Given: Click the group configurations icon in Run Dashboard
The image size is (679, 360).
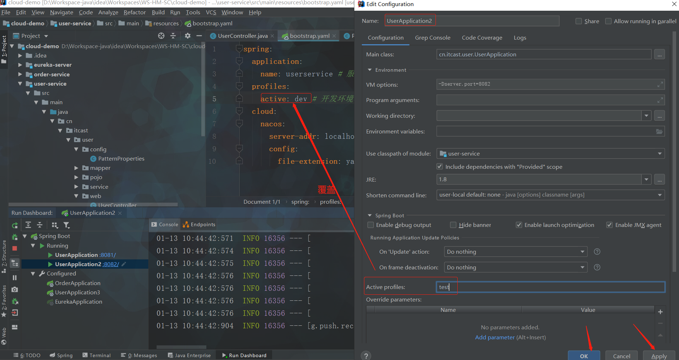Looking at the screenshot, I should 55,225.
